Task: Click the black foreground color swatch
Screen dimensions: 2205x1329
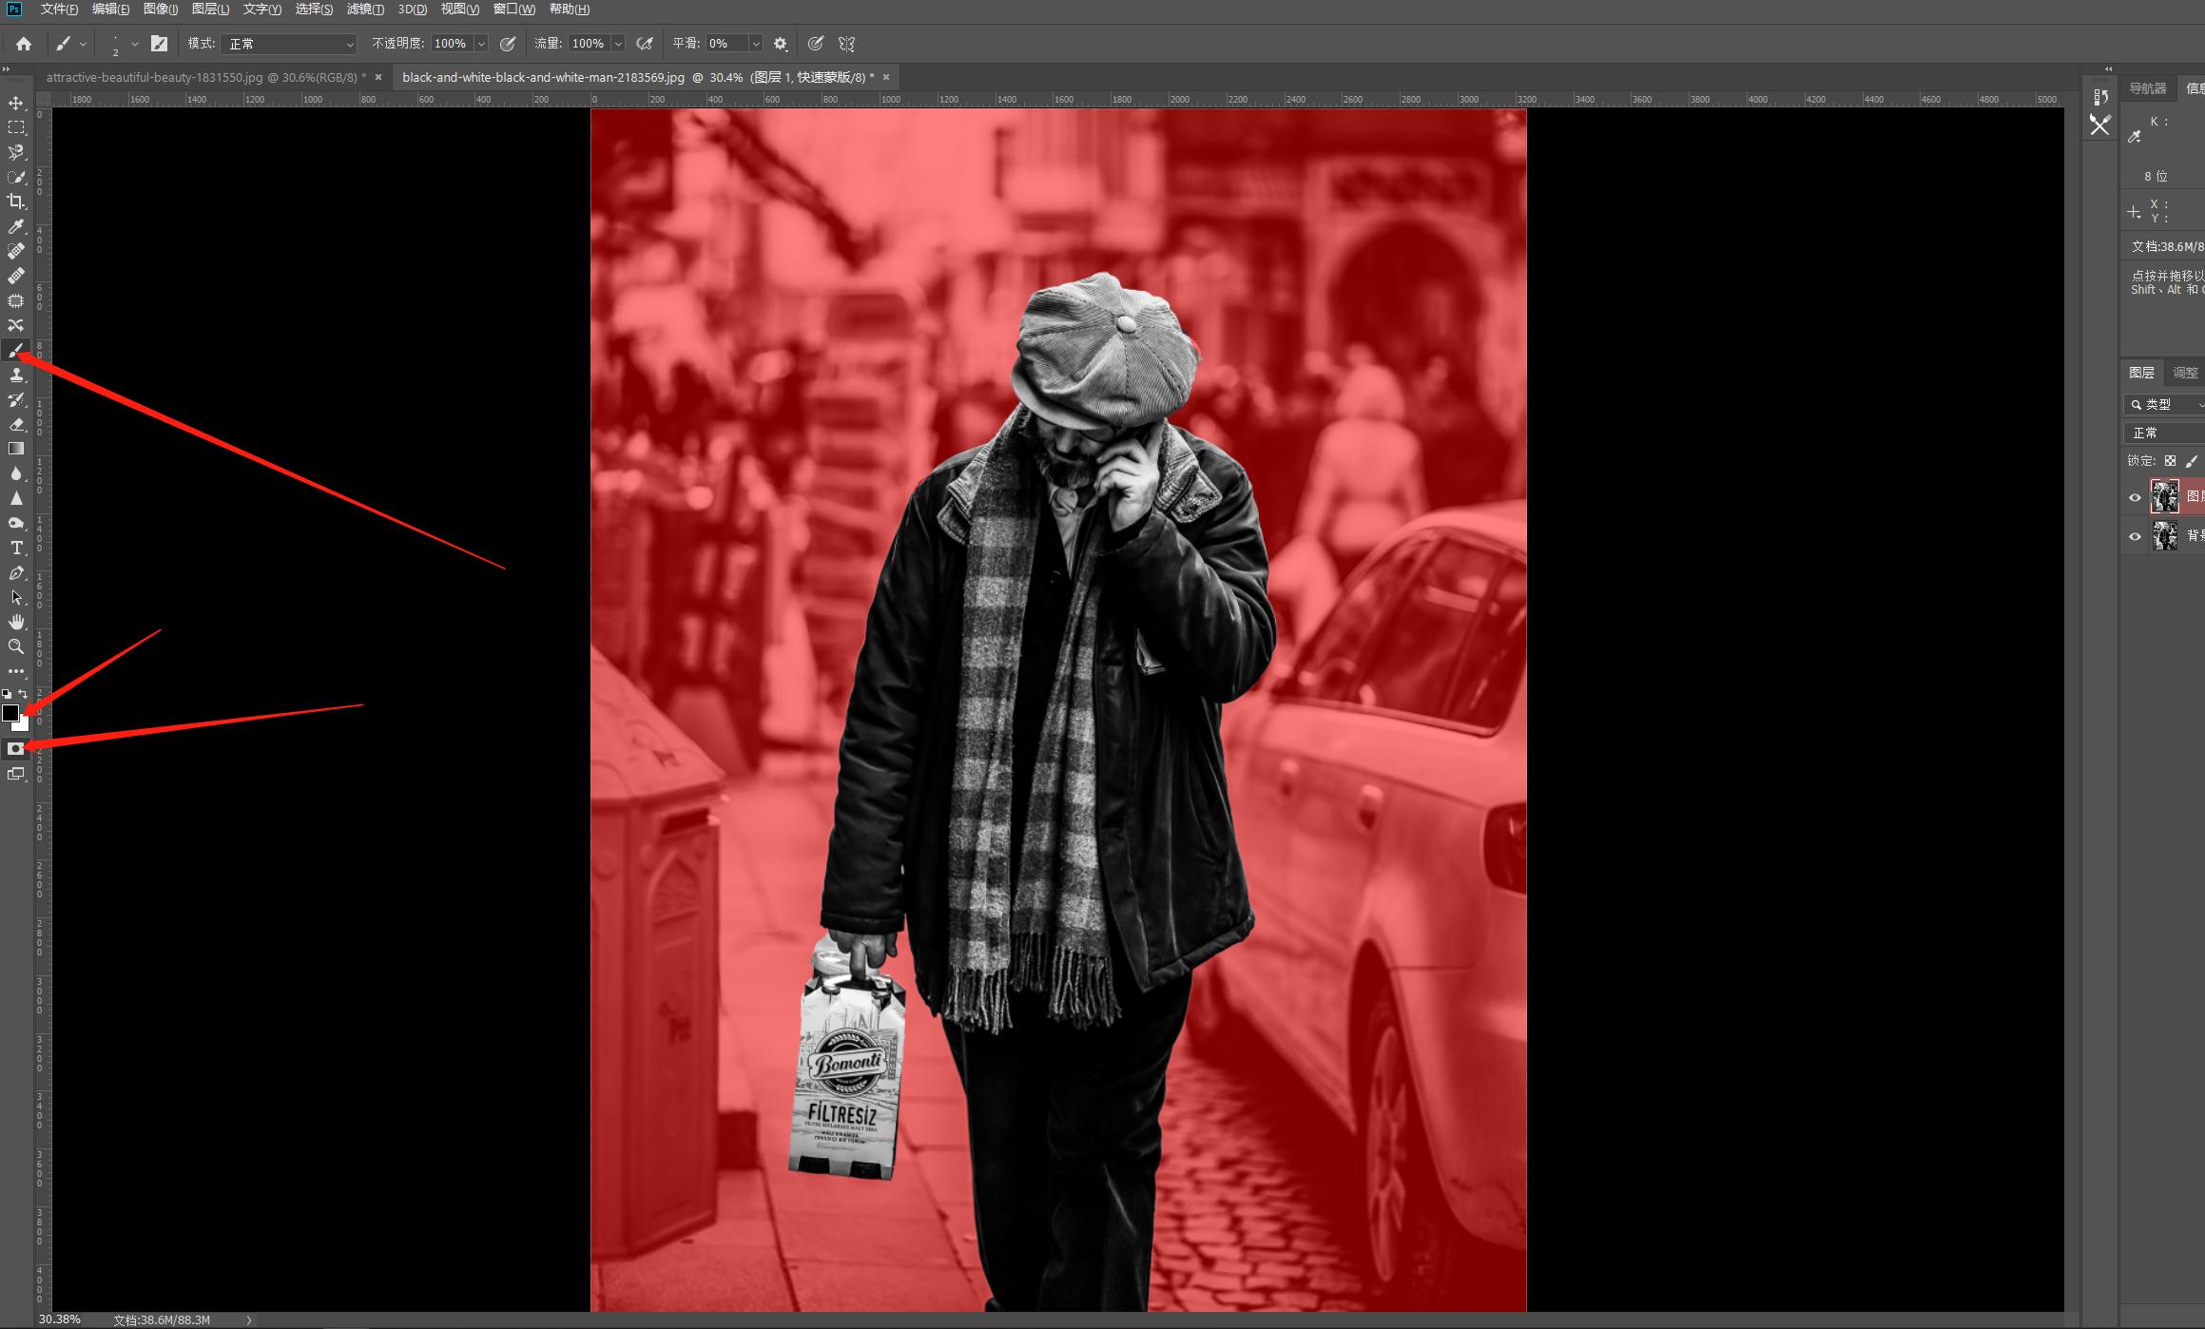Action: pyautogui.click(x=10, y=713)
